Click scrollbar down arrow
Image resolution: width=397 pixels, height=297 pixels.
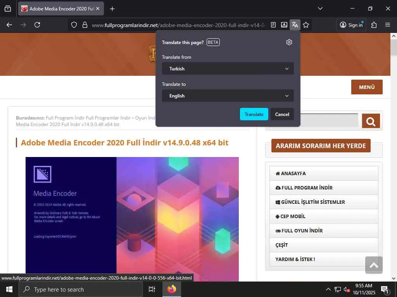pos(394,278)
